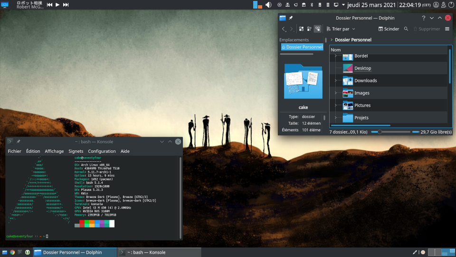Select the Images folder row

tap(389, 93)
